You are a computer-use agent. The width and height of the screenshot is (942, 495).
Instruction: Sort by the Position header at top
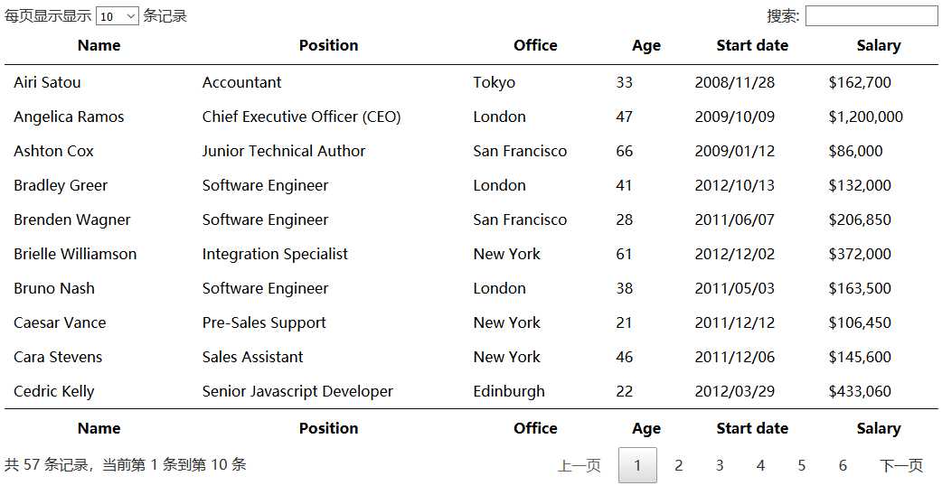pos(328,45)
